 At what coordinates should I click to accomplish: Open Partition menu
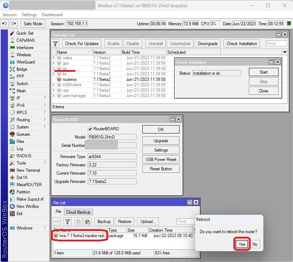23,192
